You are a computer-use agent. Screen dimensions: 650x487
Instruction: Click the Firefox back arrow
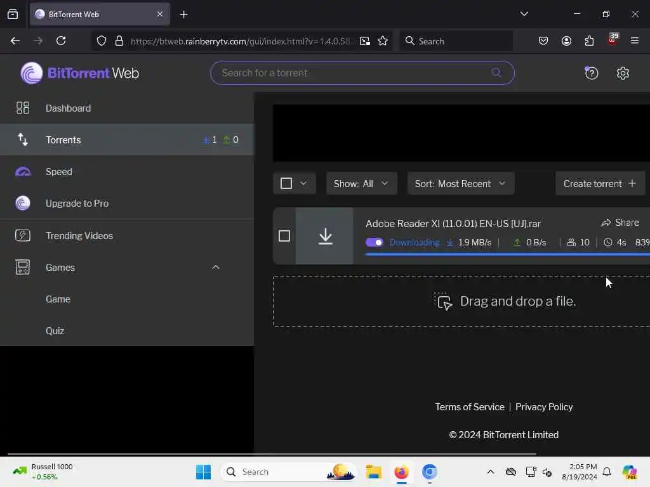[15, 41]
